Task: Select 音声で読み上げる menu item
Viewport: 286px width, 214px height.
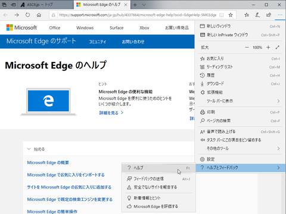Action: coord(240,131)
